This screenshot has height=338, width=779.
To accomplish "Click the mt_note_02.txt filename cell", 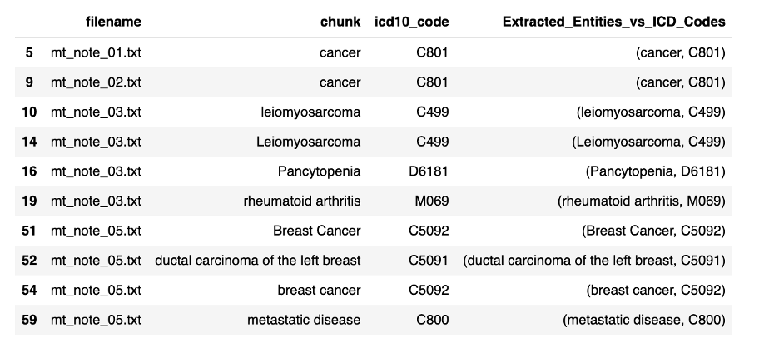I will pyautogui.click(x=96, y=82).
